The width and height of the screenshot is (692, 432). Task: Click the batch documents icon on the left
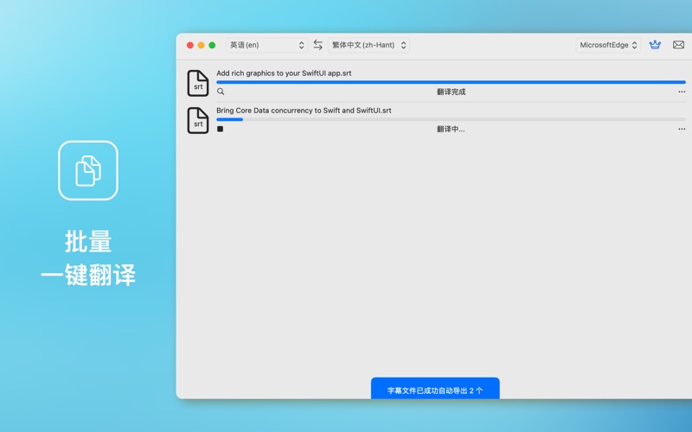(88, 170)
